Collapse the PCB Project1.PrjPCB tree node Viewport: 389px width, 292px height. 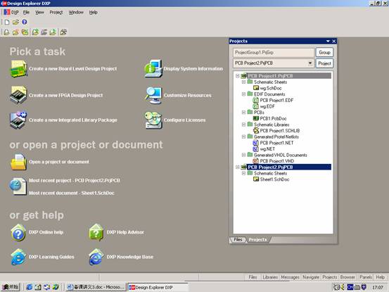(x=238, y=76)
